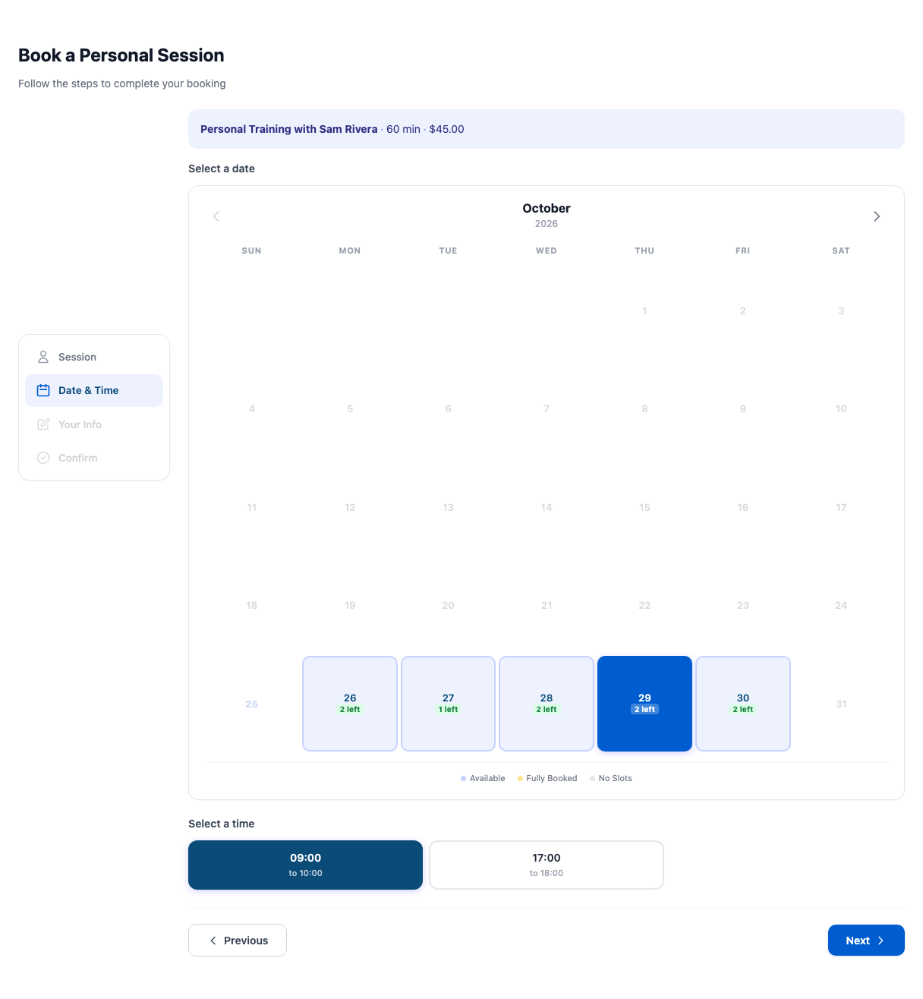This screenshot has height=999, width=923.
Task: Click the 2026 year label
Action: point(547,224)
